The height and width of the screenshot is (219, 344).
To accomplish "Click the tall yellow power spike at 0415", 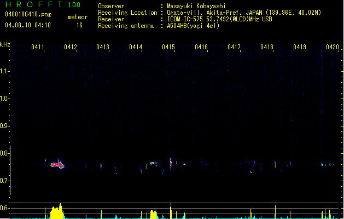I will click(x=171, y=211).
